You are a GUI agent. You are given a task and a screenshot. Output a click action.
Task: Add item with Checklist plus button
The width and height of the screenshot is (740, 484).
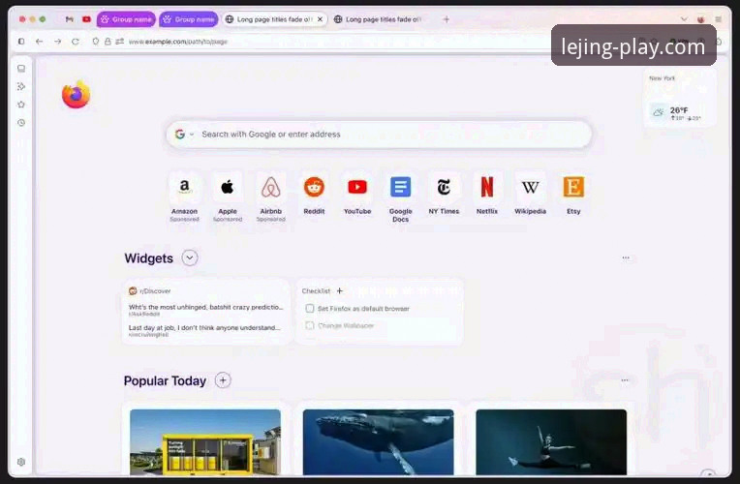(x=339, y=291)
